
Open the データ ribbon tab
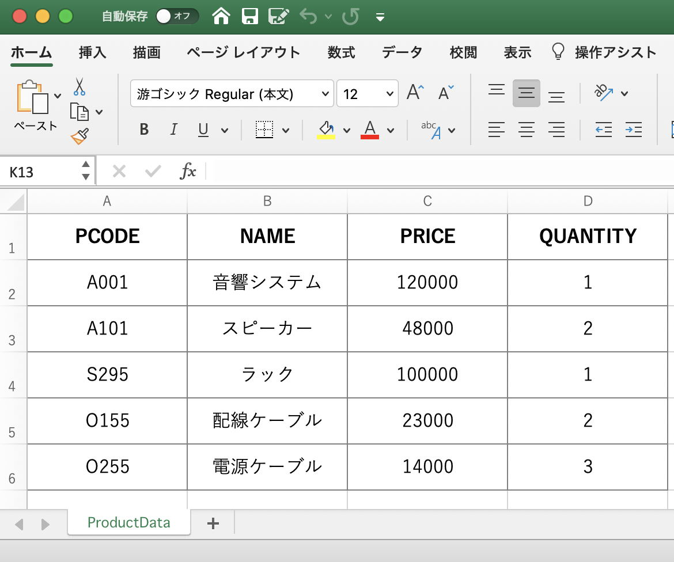[x=402, y=52]
